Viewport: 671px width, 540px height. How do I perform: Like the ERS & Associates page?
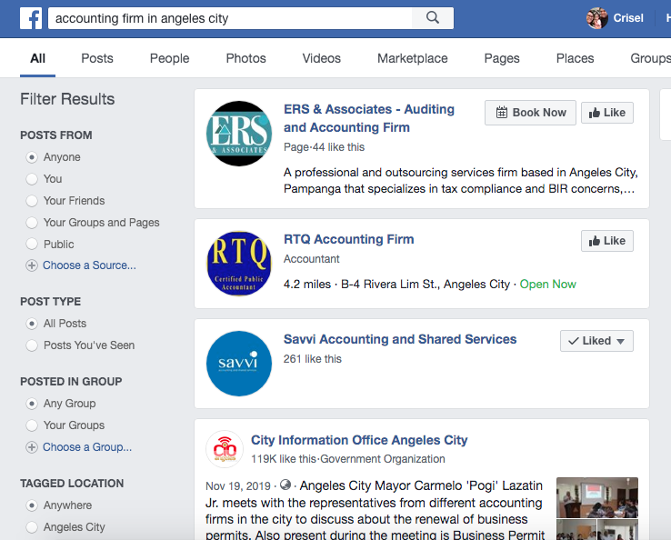606,113
